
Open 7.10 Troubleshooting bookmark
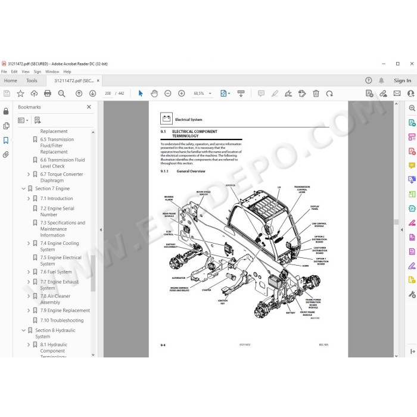(62, 320)
